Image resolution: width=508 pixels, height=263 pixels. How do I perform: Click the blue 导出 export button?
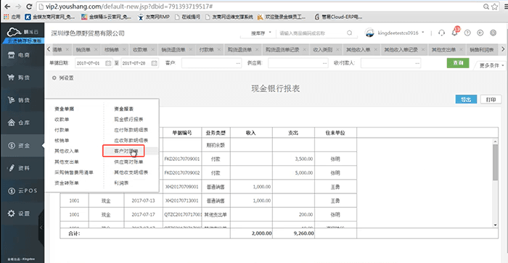[x=466, y=99]
